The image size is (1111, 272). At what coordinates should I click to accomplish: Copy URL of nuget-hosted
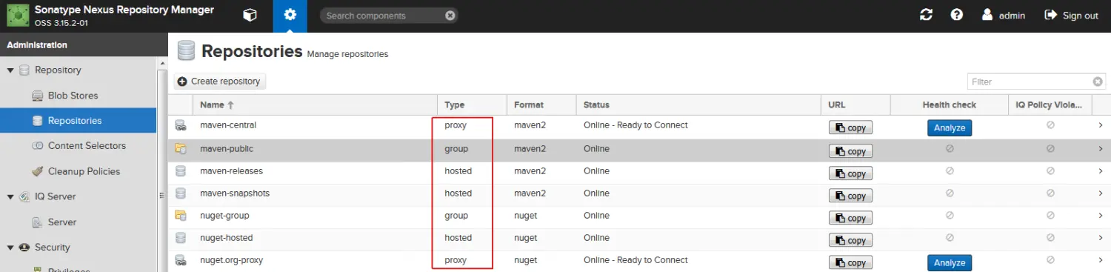point(850,240)
